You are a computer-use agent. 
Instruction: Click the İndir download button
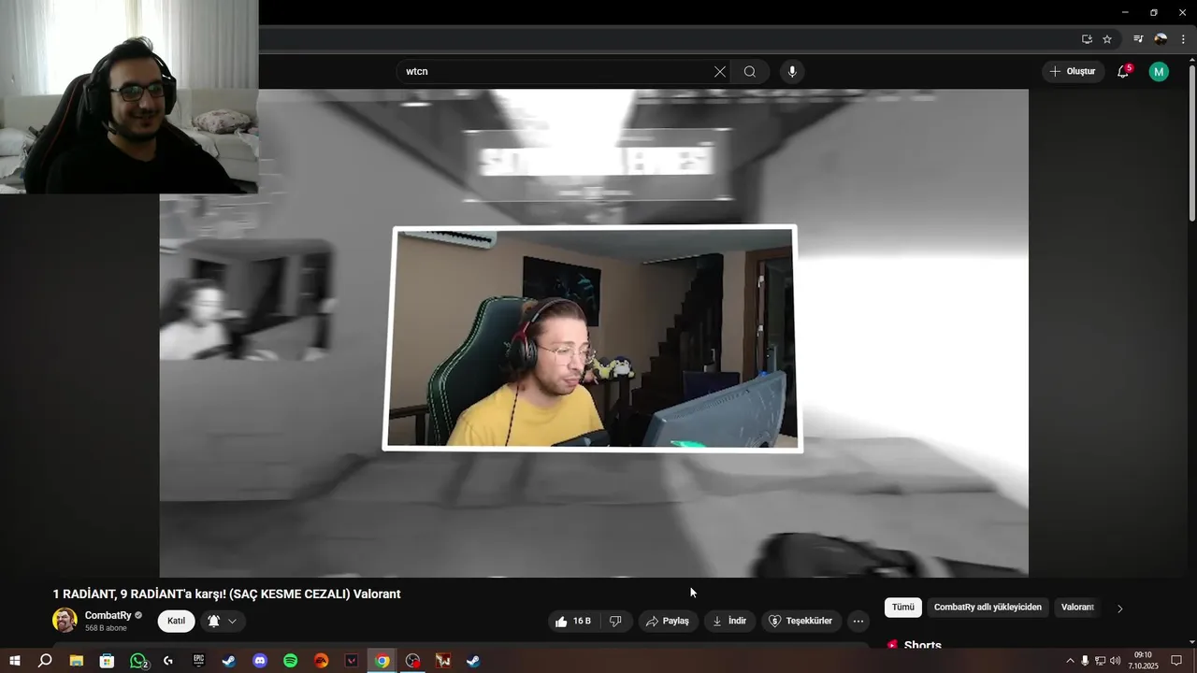[729, 621]
